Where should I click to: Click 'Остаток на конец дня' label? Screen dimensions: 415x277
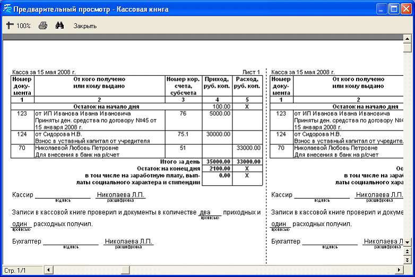point(169,169)
